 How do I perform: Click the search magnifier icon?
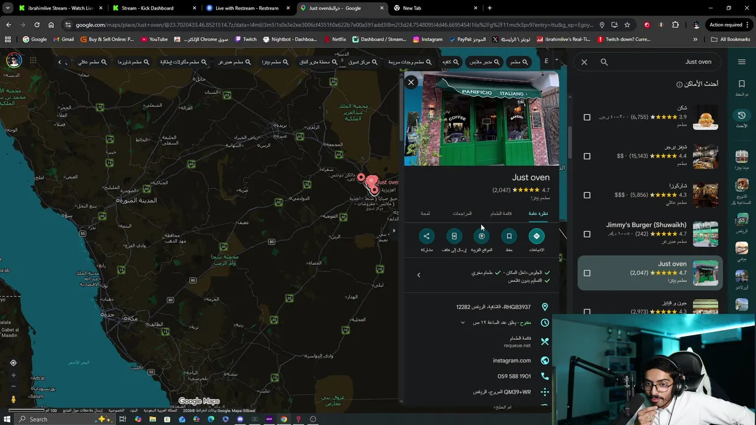click(604, 62)
